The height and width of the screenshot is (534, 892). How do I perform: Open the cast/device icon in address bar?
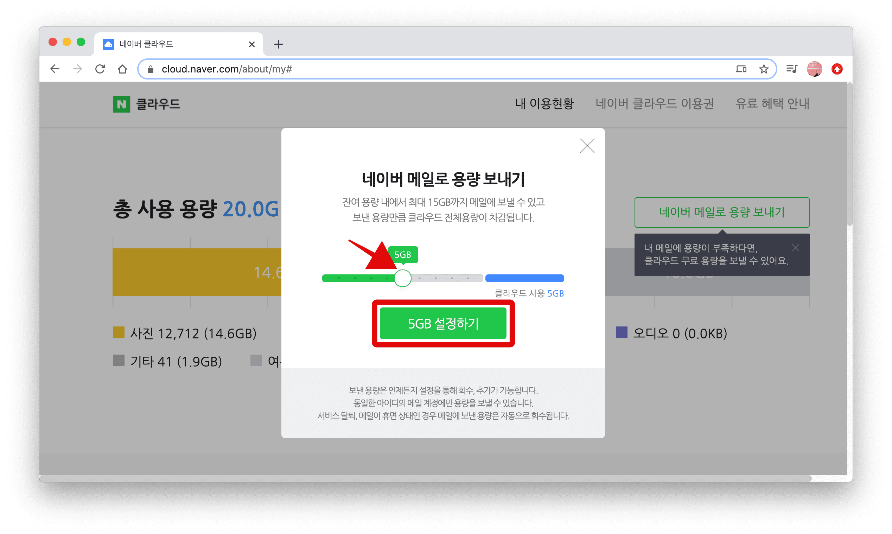tap(741, 69)
